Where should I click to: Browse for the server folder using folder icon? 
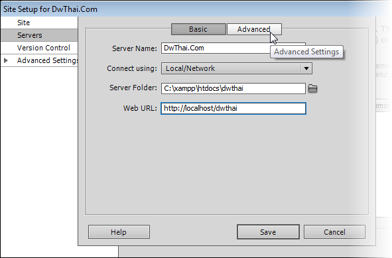tap(312, 88)
